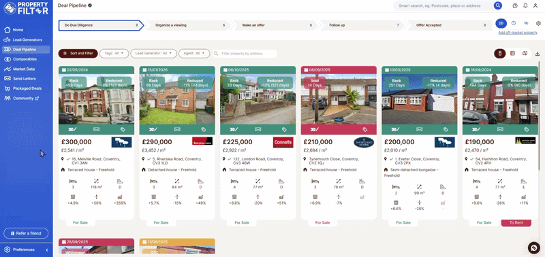This screenshot has width=545, height=257.
Task: Open Add off-market property link
Action: pyautogui.click(x=518, y=33)
